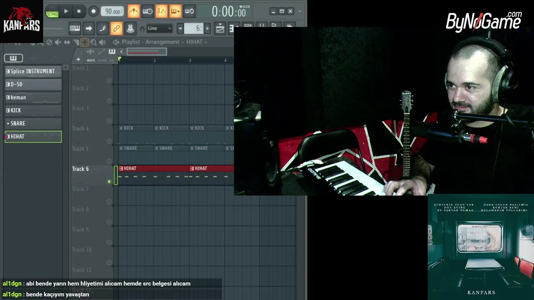Click the multilink to controllers knob icon
The image size is (534, 300).
point(130,28)
